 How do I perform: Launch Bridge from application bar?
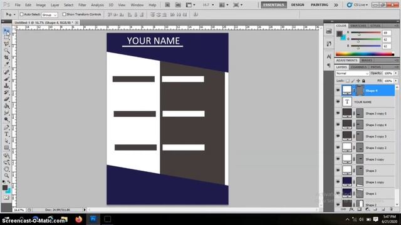167,5
